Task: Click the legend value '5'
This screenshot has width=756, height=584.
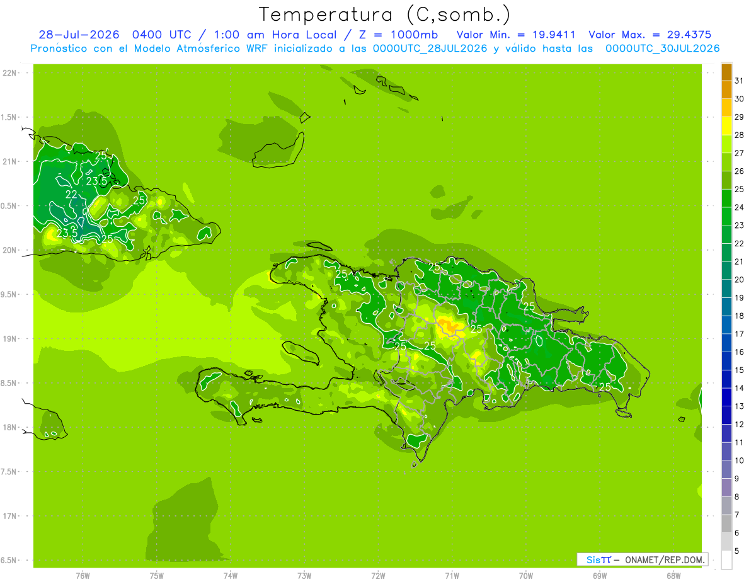Action: click(736, 551)
